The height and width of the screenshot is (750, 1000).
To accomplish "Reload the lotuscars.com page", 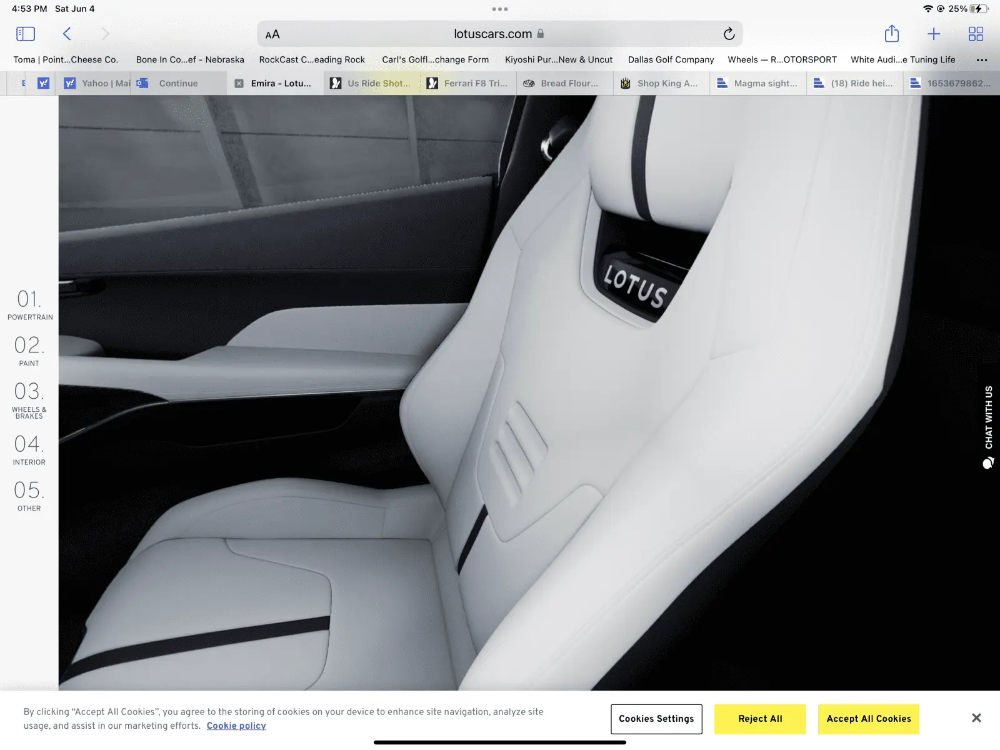I will [729, 34].
